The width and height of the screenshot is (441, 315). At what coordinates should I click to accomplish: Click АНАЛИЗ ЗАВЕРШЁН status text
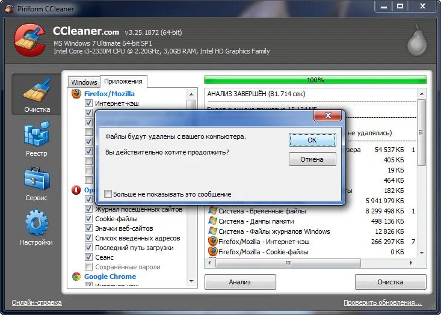(256, 94)
